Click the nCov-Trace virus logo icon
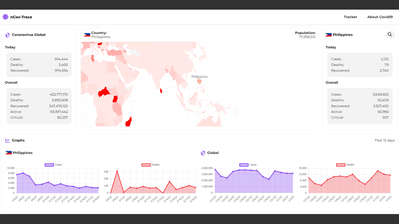Viewport: 399px width, 224px height. 5,17
